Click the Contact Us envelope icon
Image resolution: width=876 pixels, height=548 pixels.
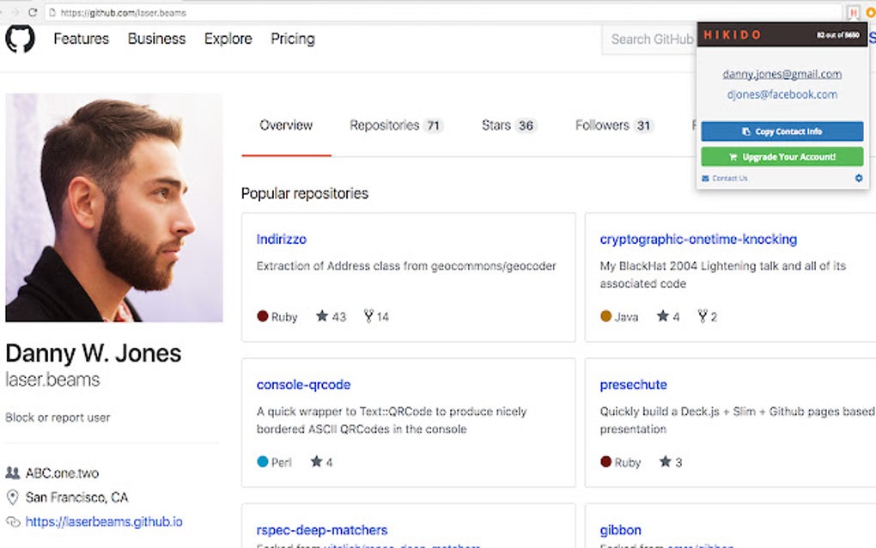coord(705,178)
